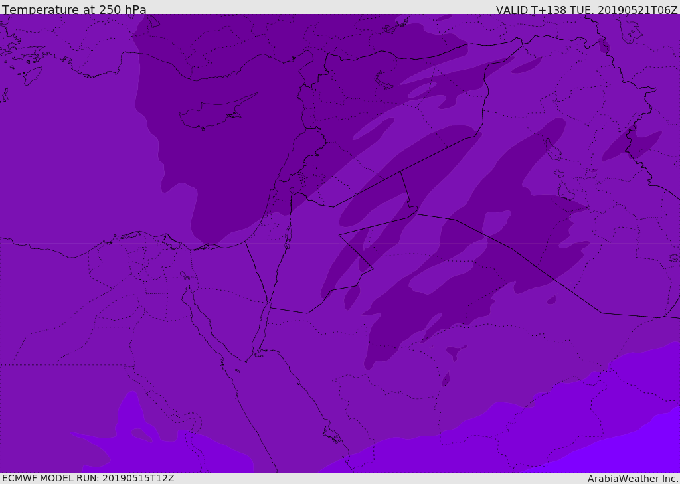Click the 'ArabiaWeather Inc.' credit text
680x484 pixels.
pos(633,479)
